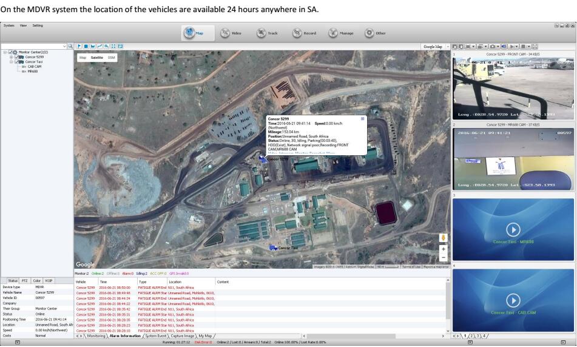Open the play dropdown arrow in video toolbar

[517, 46]
